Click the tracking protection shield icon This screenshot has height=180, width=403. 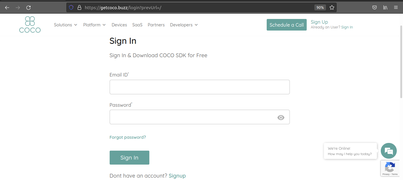71,7
